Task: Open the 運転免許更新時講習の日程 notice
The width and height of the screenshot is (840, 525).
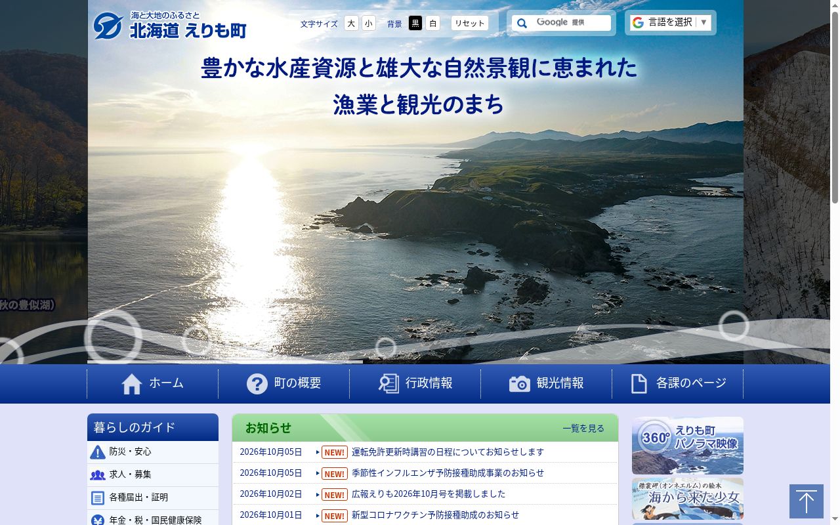Action: pyautogui.click(x=448, y=452)
